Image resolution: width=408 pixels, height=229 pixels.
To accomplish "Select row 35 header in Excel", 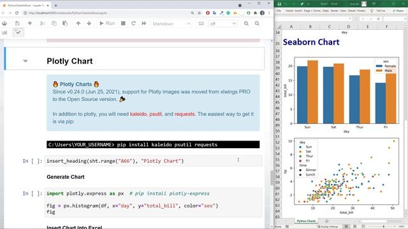I will (x=278, y=44).
